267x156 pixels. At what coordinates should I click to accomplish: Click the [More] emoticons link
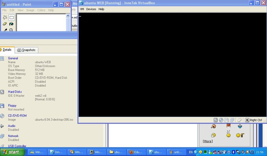tap(208, 141)
